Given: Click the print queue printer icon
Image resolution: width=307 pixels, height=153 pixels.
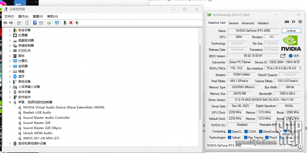Looking at the screenshot, I should [15, 51].
